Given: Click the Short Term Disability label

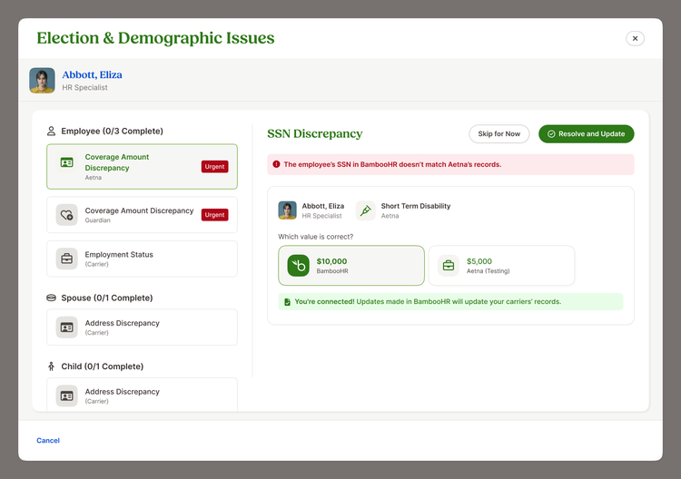Looking at the screenshot, I should tap(416, 206).
